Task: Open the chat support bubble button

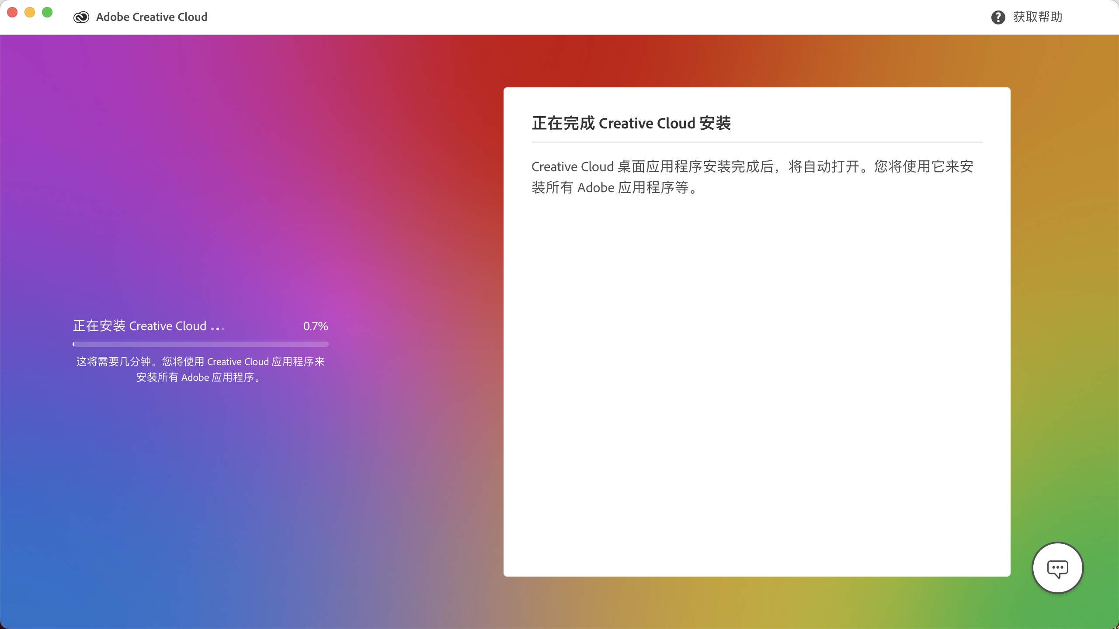Action: [x=1057, y=568]
